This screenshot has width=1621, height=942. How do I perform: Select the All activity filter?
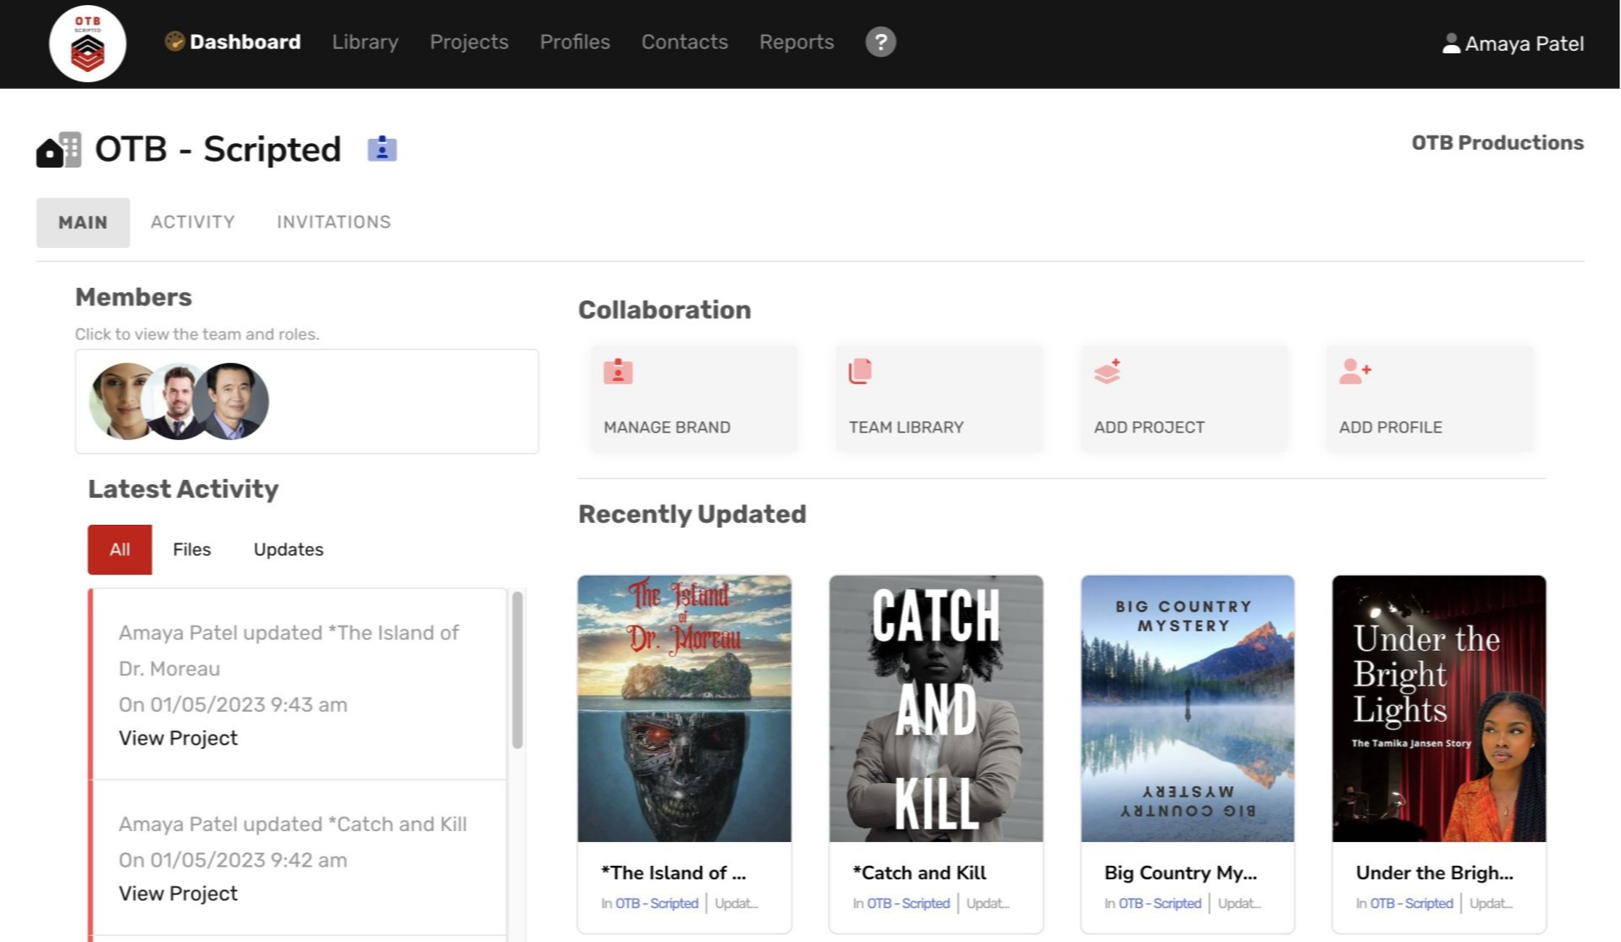pyautogui.click(x=119, y=548)
